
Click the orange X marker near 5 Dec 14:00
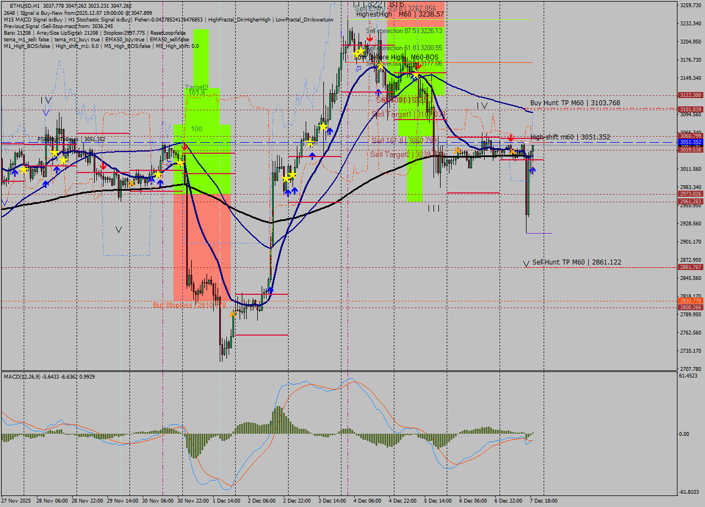tap(458, 150)
